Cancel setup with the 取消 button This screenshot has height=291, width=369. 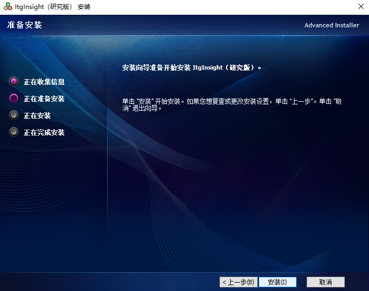coord(326,282)
